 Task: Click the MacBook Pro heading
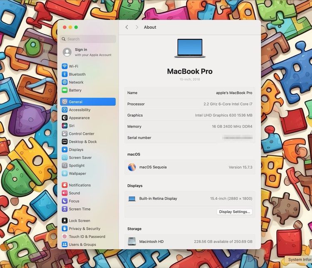pyautogui.click(x=190, y=71)
